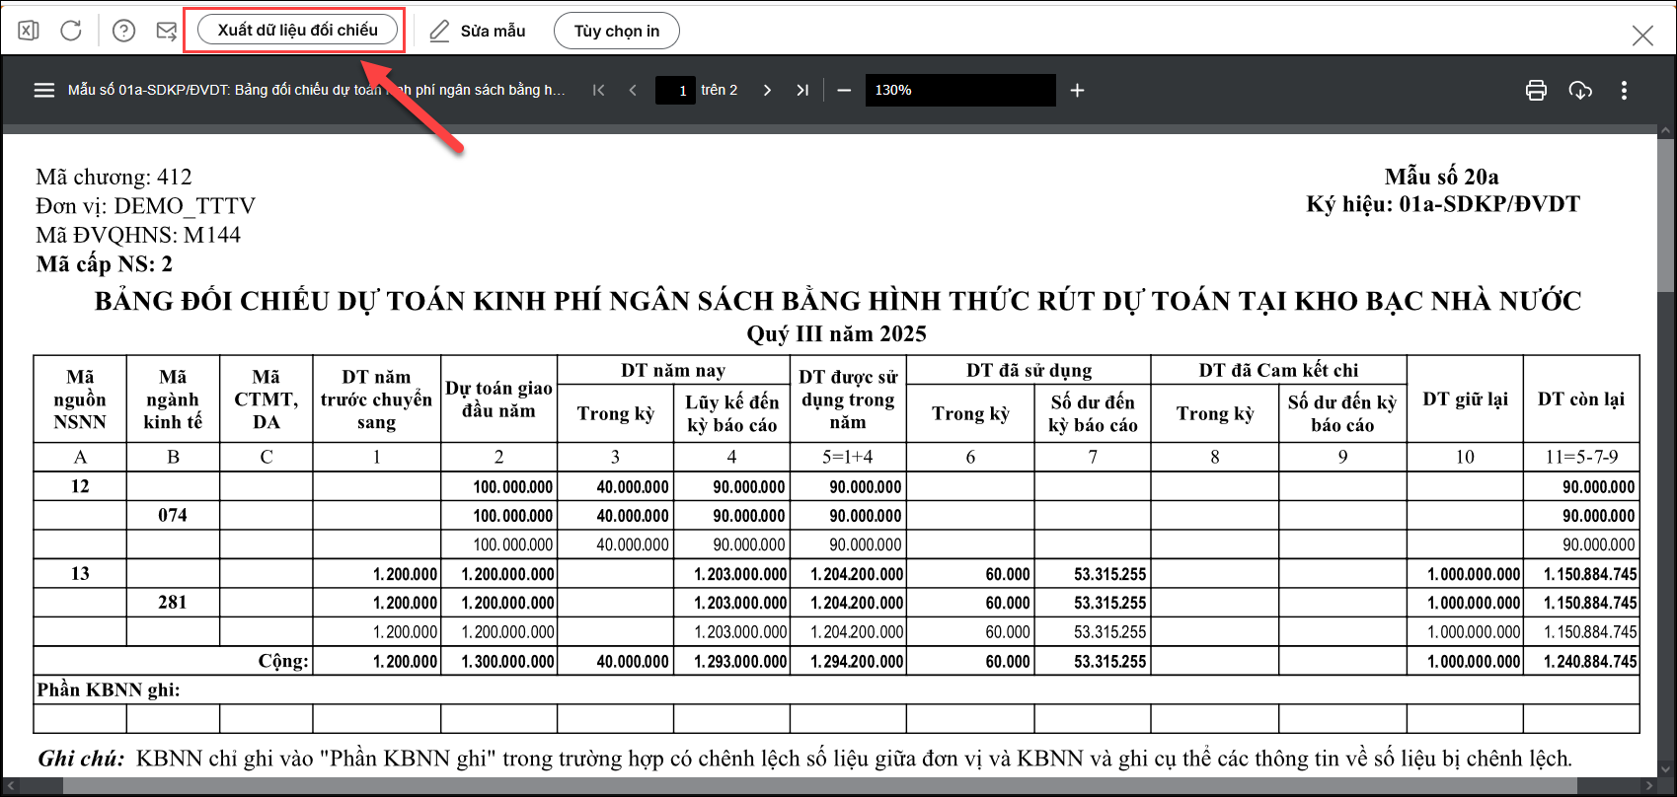1677x797 pixels.
Task: Click 'Phần KBNN ghi:' label
Action: pyautogui.click(x=109, y=689)
